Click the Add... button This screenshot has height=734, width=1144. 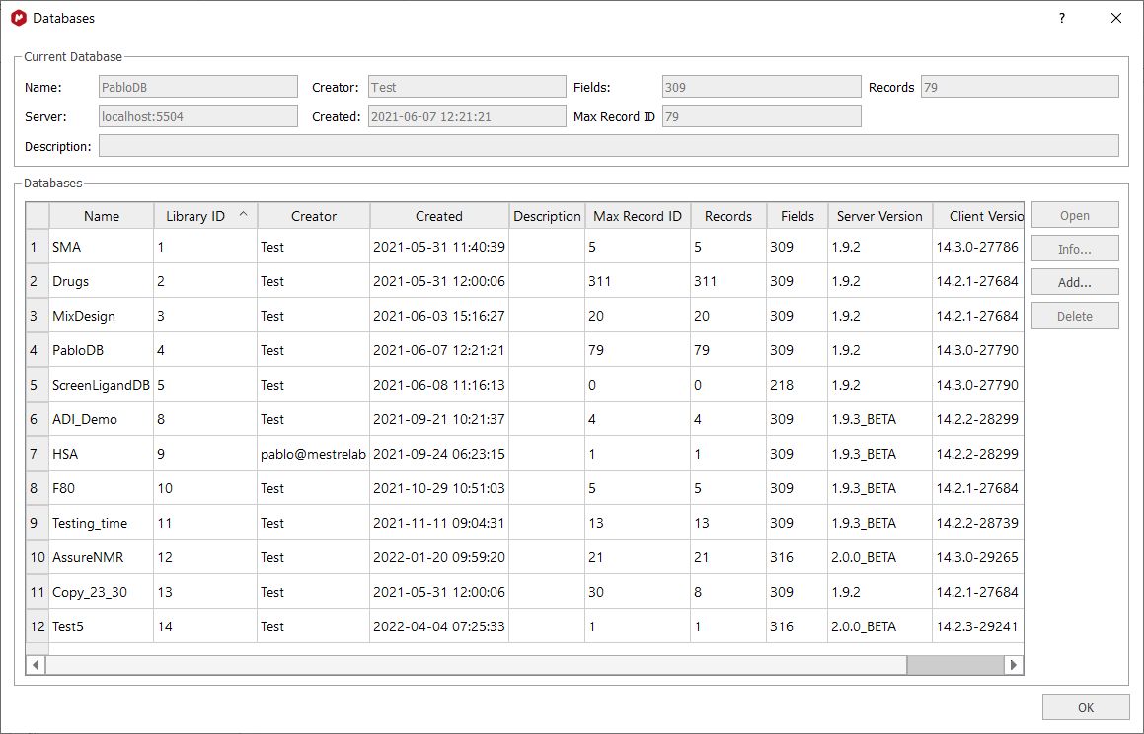click(x=1075, y=283)
